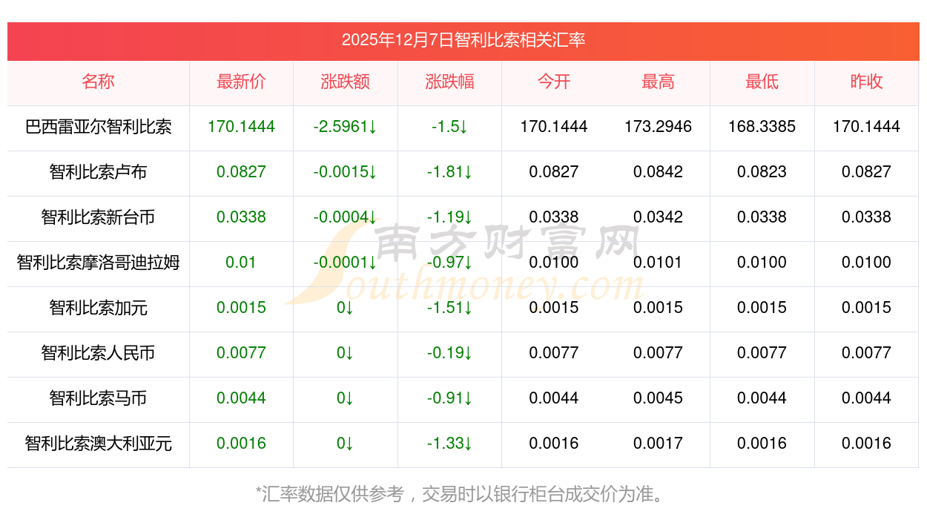This screenshot has width=927, height=517.
Task: Click the -2.5961 change amount cell
Action: point(345,127)
